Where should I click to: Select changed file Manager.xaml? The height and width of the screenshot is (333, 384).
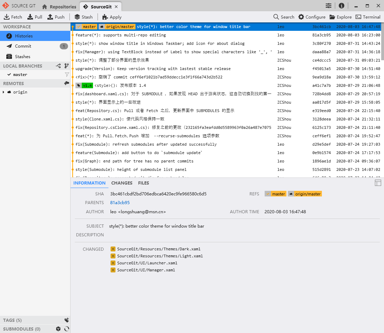click(146, 270)
